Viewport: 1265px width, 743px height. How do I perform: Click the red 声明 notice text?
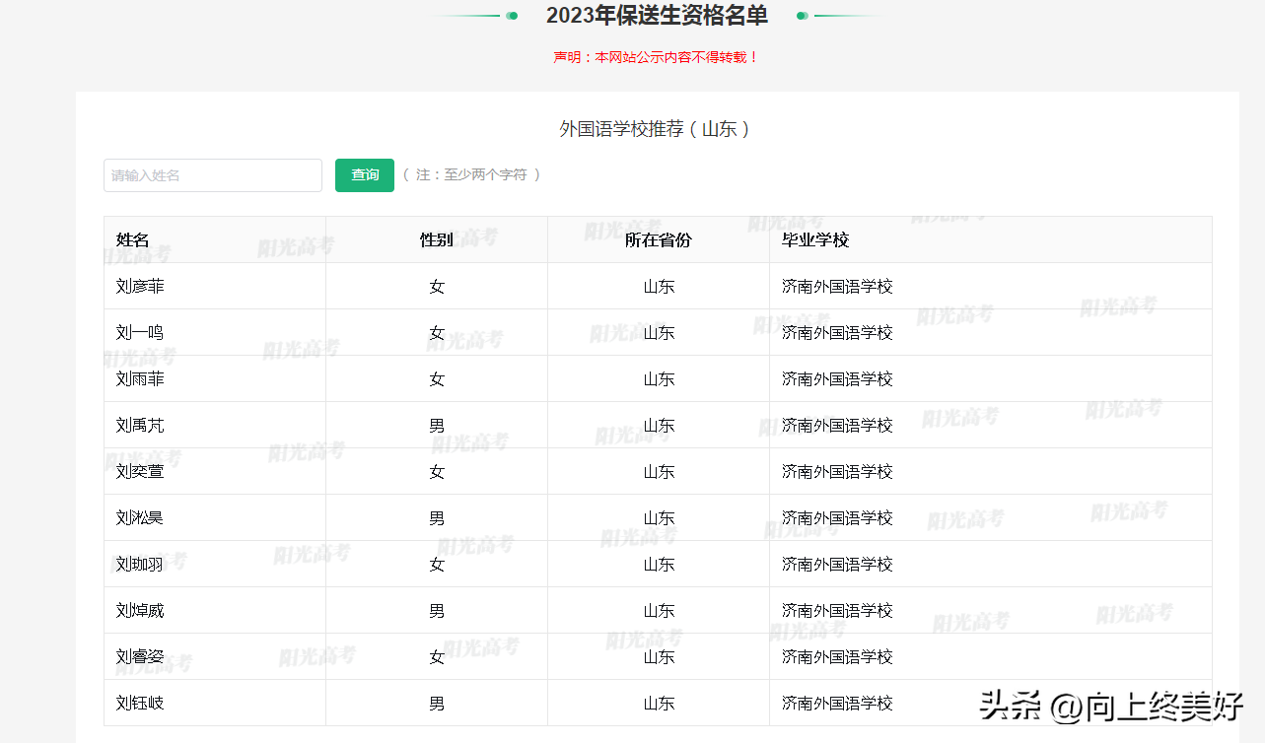657,57
